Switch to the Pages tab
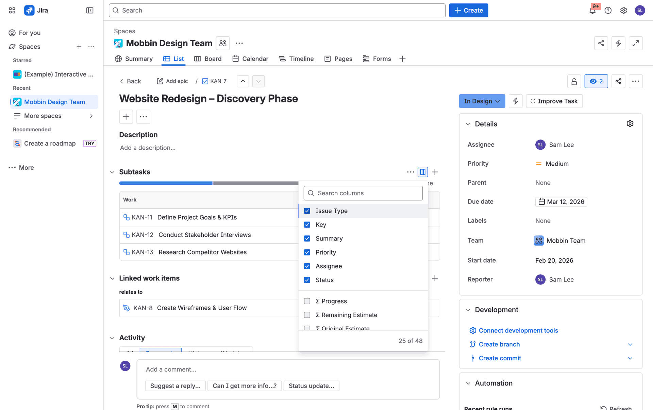The height and width of the screenshot is (410, 653). point(338,59)
